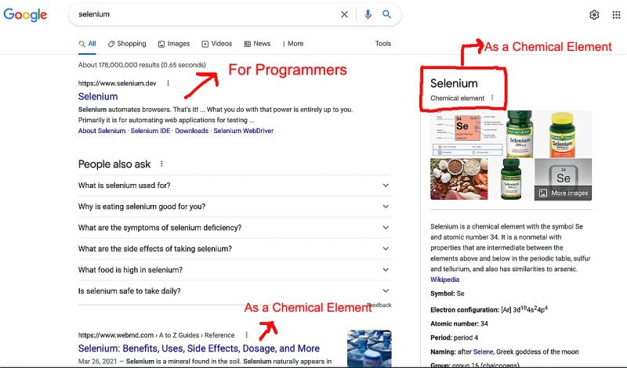627x368 pixels.
Task: Open the More search categories menu
Action: tap(292, 44)
